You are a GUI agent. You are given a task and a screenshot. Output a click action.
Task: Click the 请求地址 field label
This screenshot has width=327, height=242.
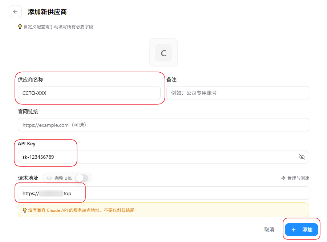point(28,178)
